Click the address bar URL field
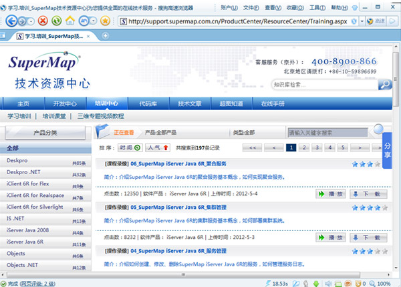The image size is (401, 287). pyautogui.click(x=237, y=21)
